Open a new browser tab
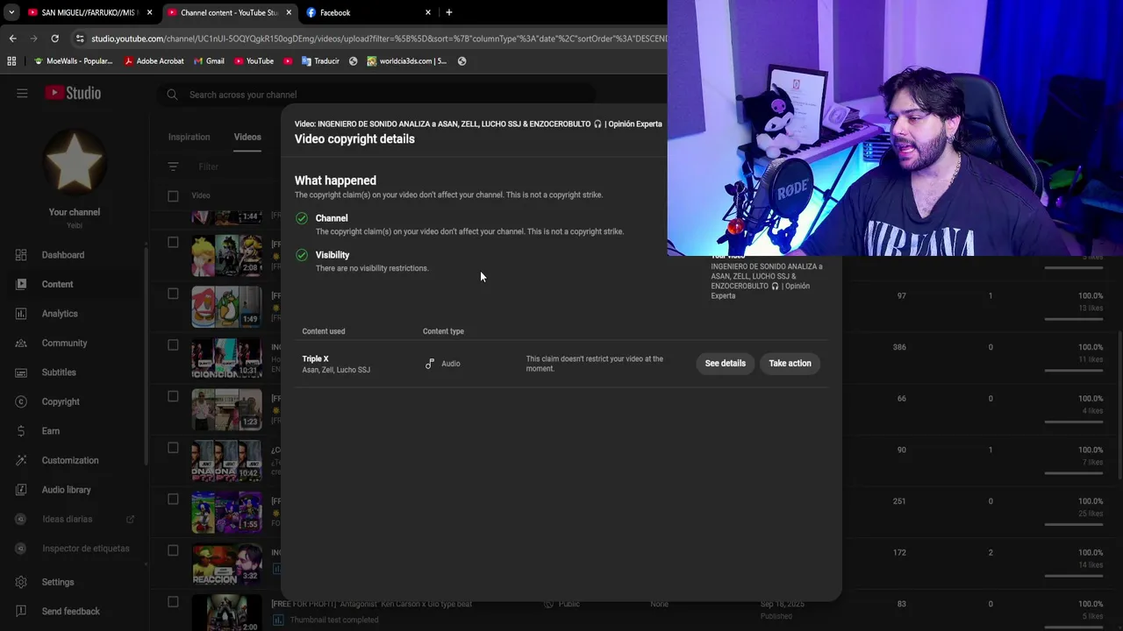The image size is (1123, 631). pyautogui.click(x=449, y=12)
